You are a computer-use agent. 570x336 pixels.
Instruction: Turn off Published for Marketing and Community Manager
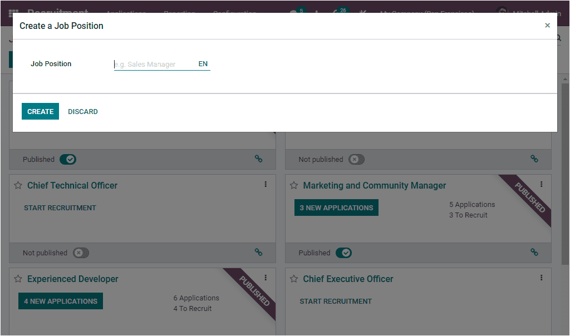click(343, 253)
